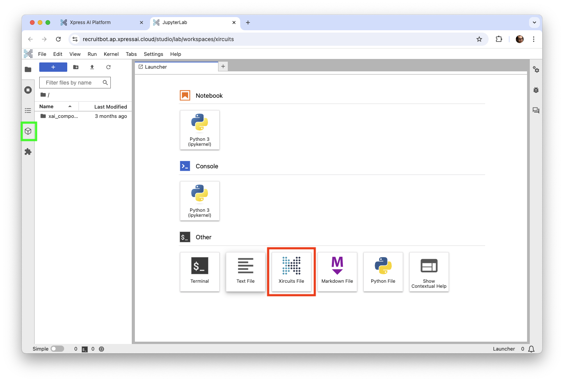The height and width of the screenshot is (382, 564).
Task: View site information icon in address bar
Action: [x=75, y=39]
